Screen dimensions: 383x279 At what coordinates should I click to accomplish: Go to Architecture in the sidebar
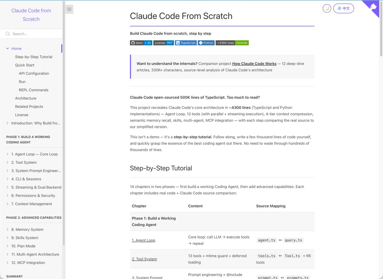coord(26,98)
